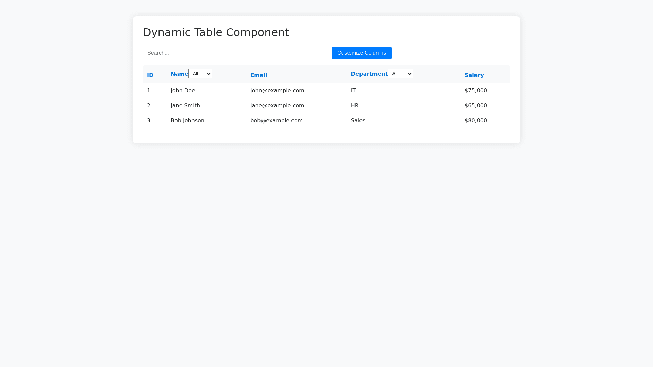Click the Sales department cell
653x367 pixels.
click(x=358, y=121)
